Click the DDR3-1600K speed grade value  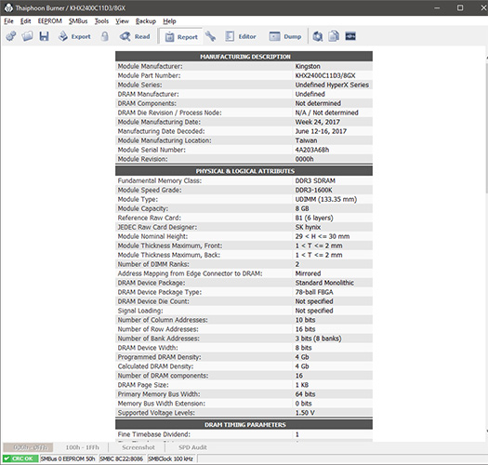point(314,190)
